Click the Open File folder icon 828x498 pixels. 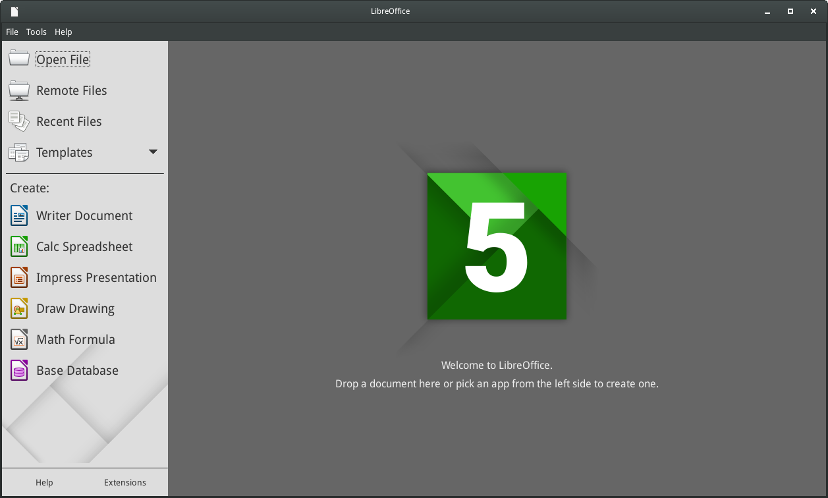click(19, 59)
